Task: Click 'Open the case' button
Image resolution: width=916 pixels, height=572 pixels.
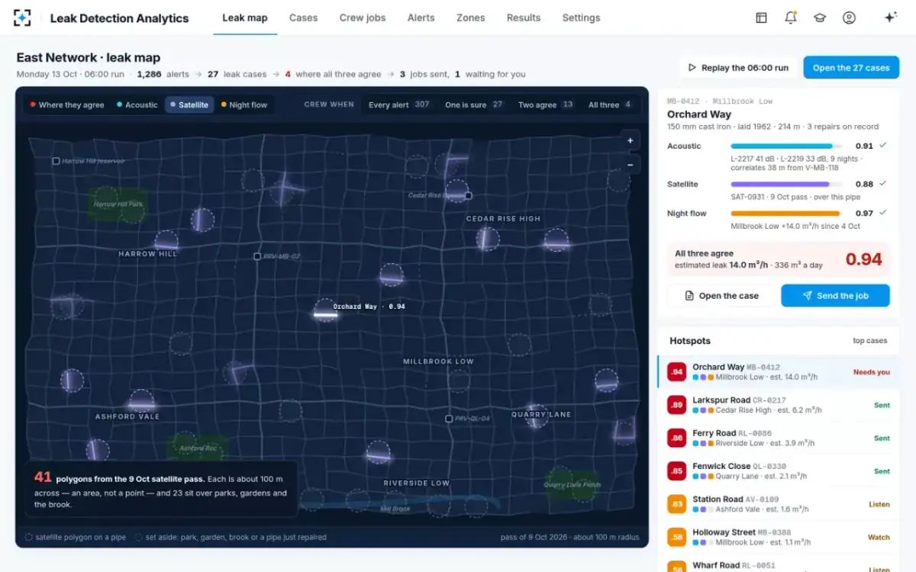Action: [x=721, y=296]
